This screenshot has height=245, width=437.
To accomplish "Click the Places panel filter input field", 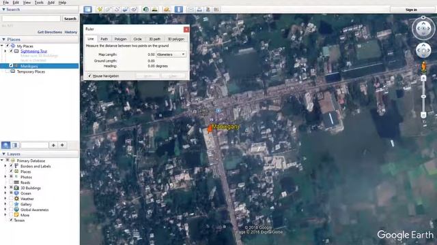I will [x=35, y=145].
